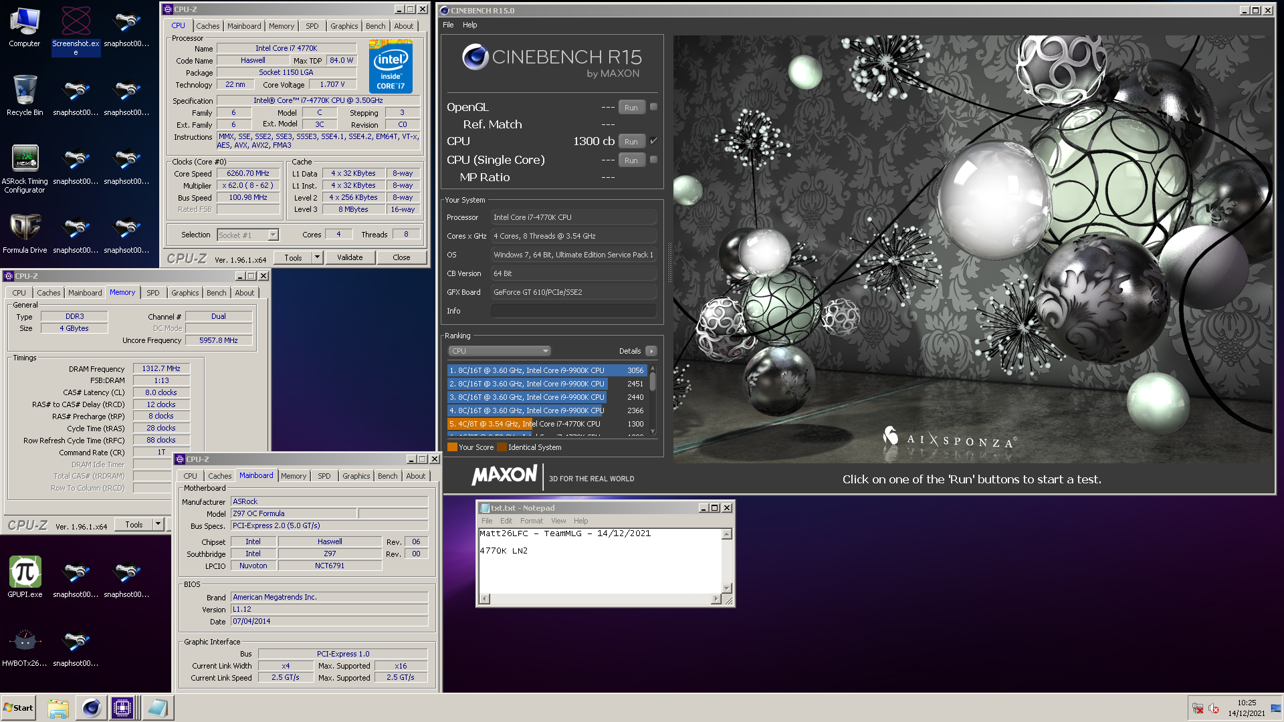The width and height of the screenshot is (1284, 722).
Task: Click the Validate button in CPU-Z
Action: point(350,257)
